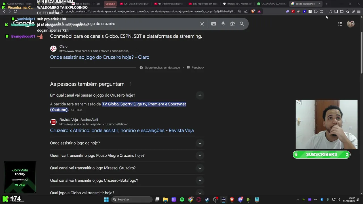
Task: Switch to the Reprovado em teste tab
Action: pyautogui.click(x=203, y=4)
